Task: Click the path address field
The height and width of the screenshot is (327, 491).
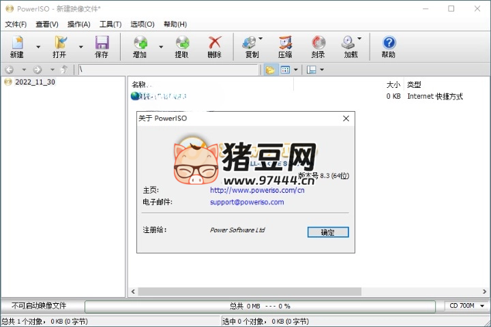Action: point(168,69)
